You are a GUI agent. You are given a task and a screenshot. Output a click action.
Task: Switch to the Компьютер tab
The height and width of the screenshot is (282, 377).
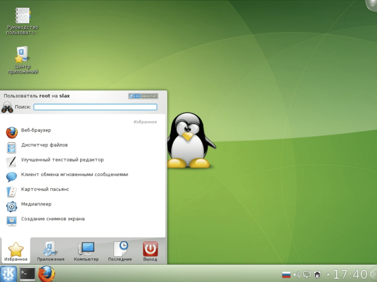[86, 251]
